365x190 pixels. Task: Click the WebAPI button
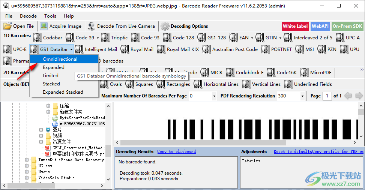pos(320,26)
